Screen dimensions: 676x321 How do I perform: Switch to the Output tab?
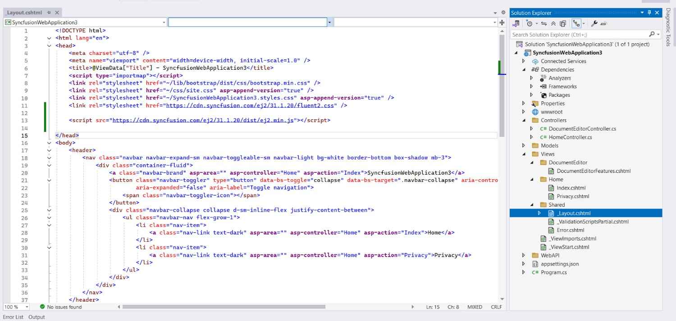point(37,317)
